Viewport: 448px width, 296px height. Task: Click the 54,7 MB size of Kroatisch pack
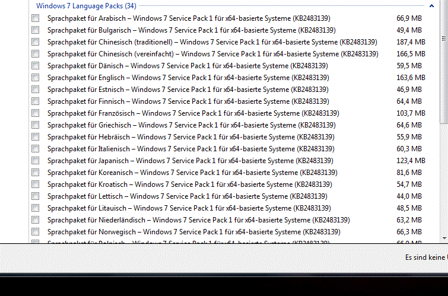point(409,184)
